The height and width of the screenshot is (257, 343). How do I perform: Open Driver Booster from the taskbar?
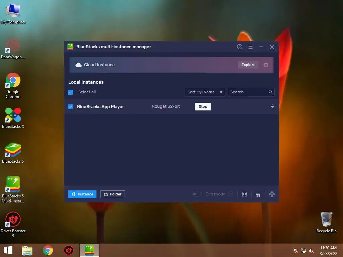coord(68,250)
